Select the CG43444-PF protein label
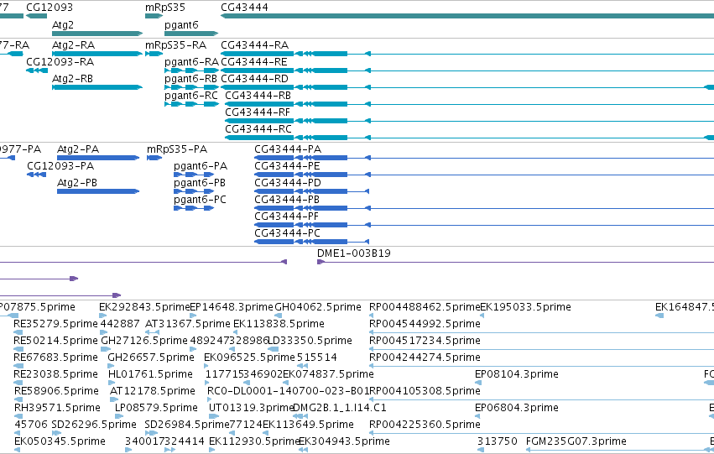Image resolution: width=714 pixels, height=454 pixels. pyautogui.click(x=286, y=217)
